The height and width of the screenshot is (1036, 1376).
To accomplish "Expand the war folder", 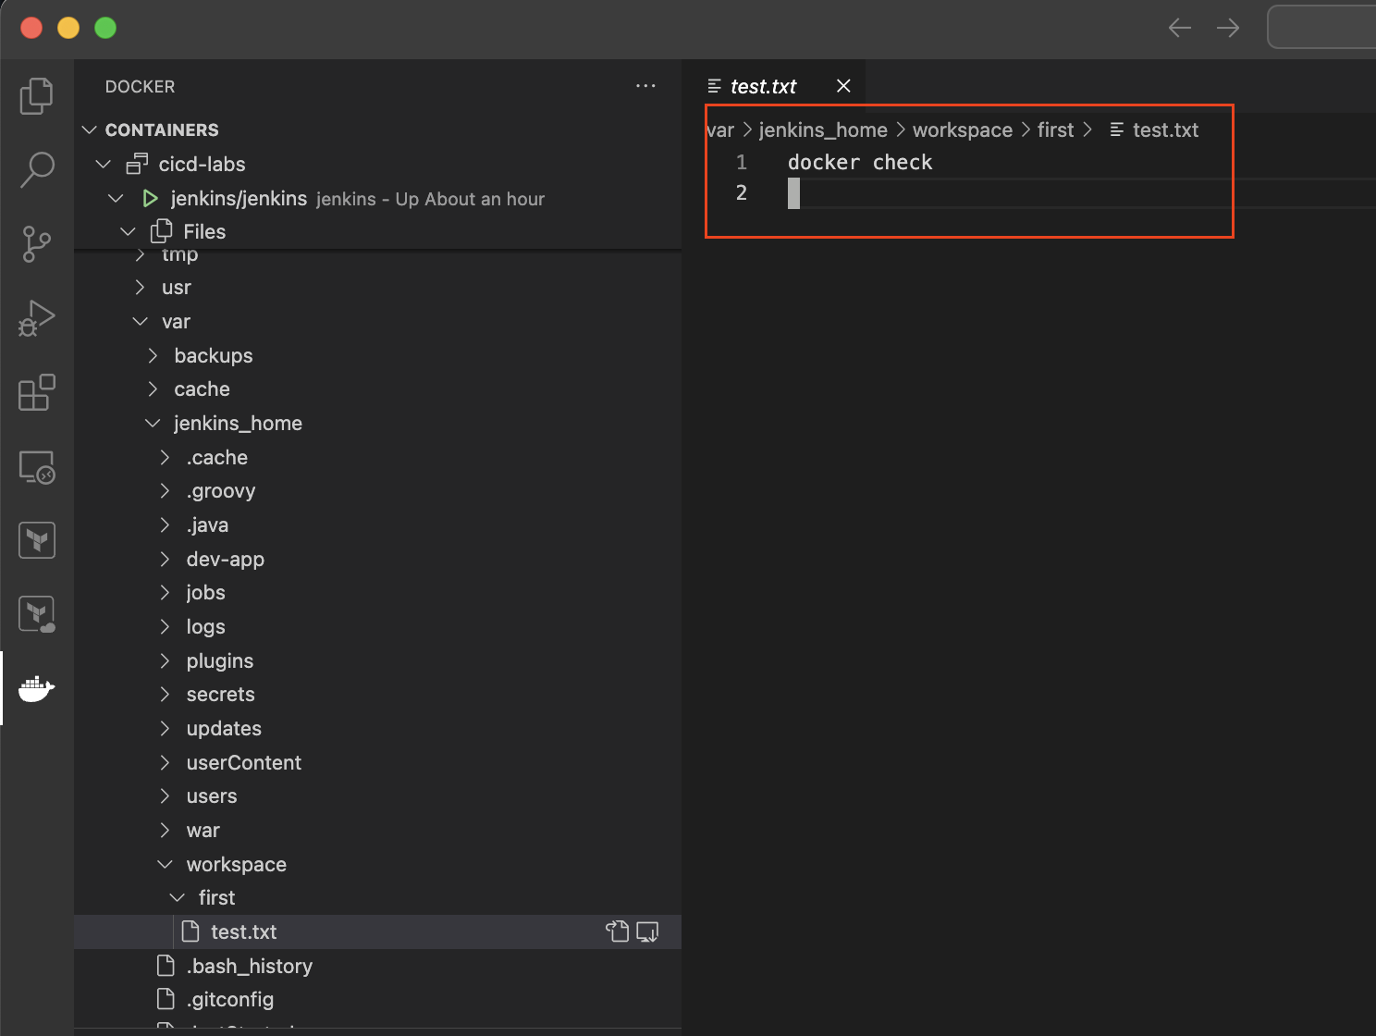I will coord(165,830).
